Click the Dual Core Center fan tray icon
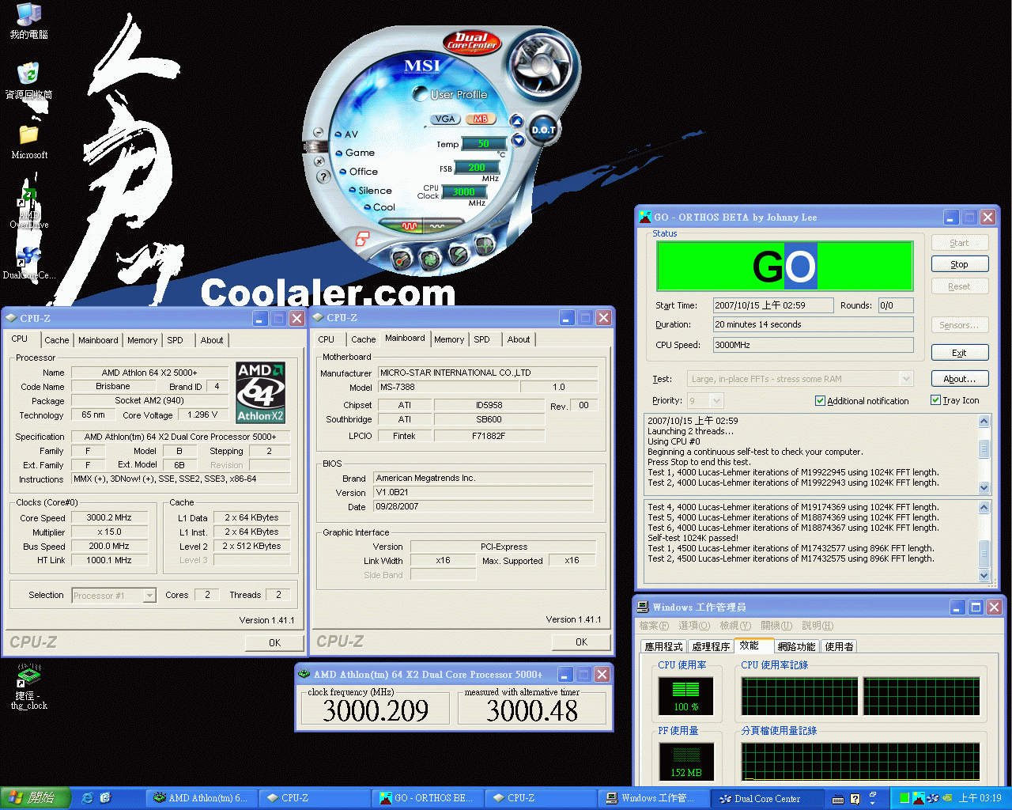Image resolution: width=1012 pixels, height=810 pixels. coord(932,798)
